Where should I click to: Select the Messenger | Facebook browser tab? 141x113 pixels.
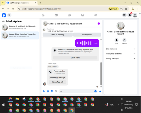(x=21, y=3)
